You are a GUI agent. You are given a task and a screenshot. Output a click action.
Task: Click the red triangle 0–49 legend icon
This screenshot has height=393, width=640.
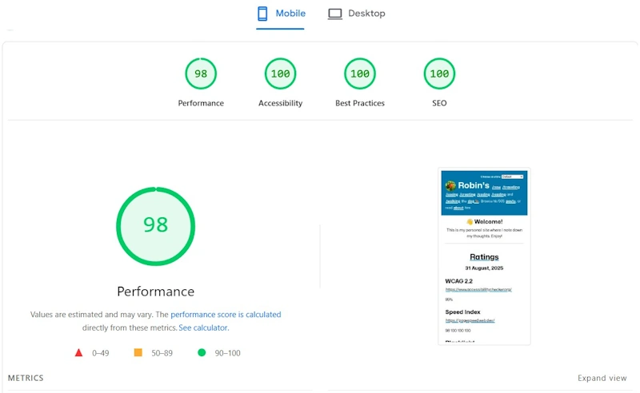pos(78,352)
